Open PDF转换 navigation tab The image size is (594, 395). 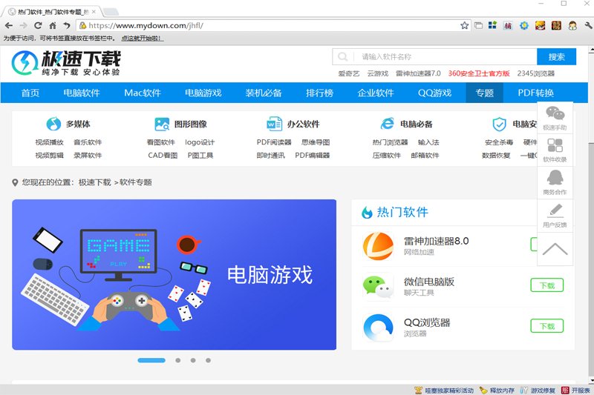point(535,93)
